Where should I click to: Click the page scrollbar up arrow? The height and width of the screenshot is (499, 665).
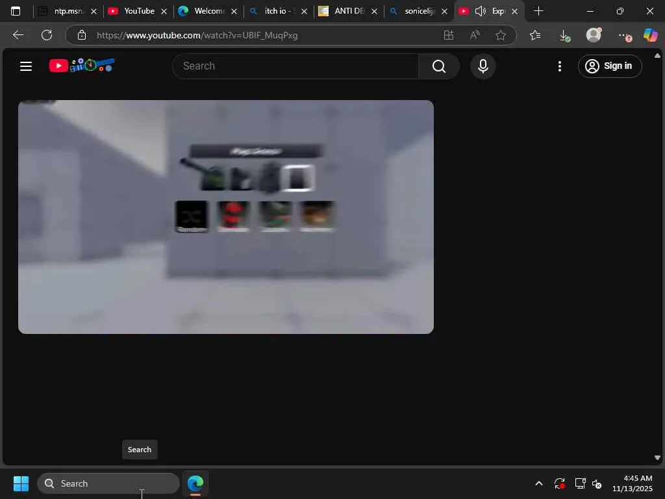click(x=657, y=56)
